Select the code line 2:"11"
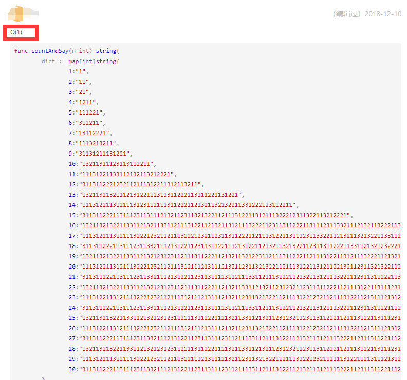 80,82
